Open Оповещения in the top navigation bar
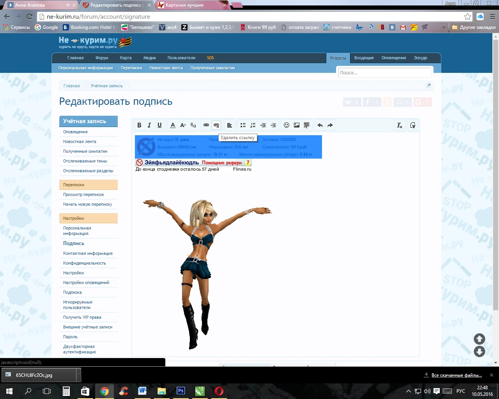Viewport: 499px width, 399px height. [394, 58]
